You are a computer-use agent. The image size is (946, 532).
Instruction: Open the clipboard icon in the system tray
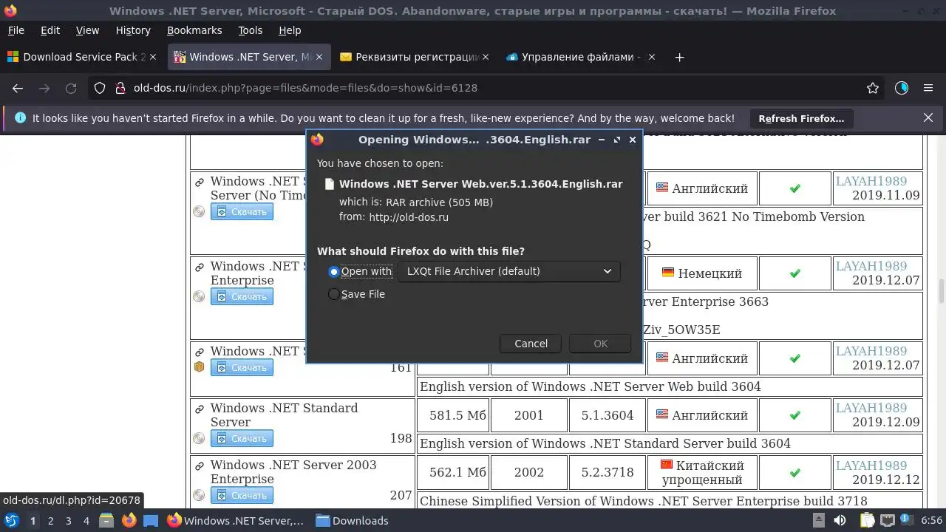tap(866, 521)
